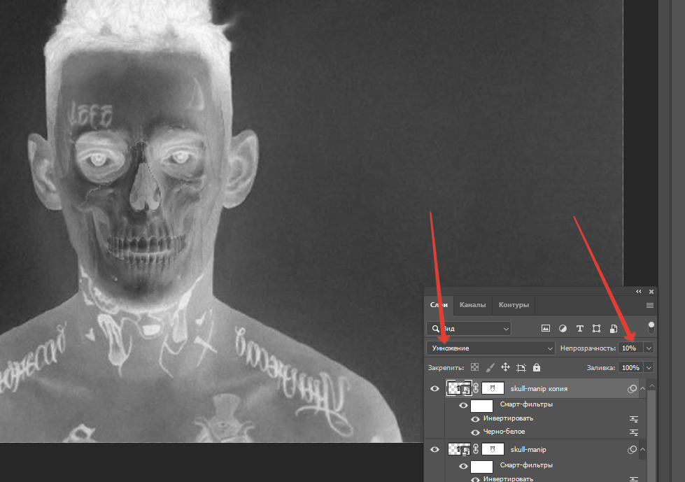
Task: Select lower skull-manip smart object thumbnail
Action: click(459, 449)
